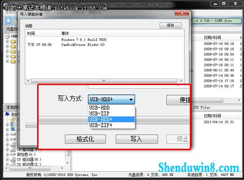Minimize the UltraISO main window
Viewport: 244px width, 180px height.
pyautogui.click(x=215, y=3)
